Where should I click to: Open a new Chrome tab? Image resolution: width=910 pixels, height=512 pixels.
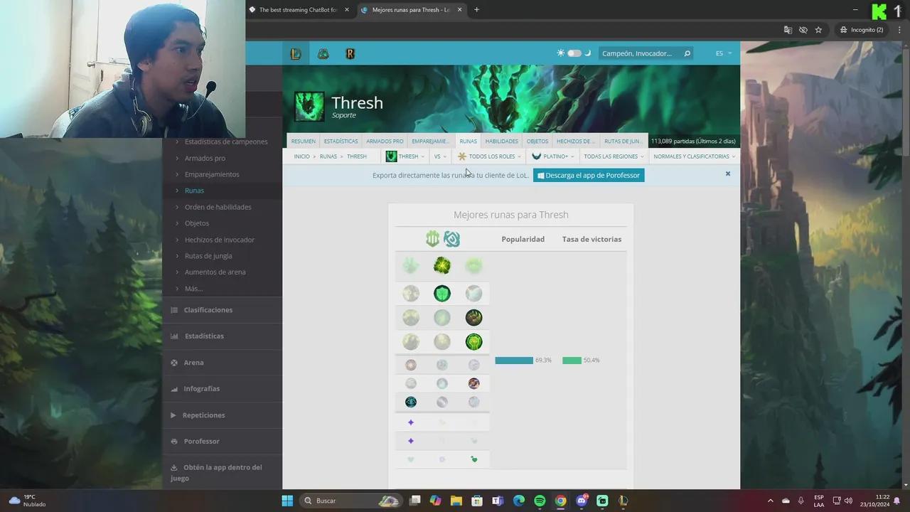click(476, 10)
